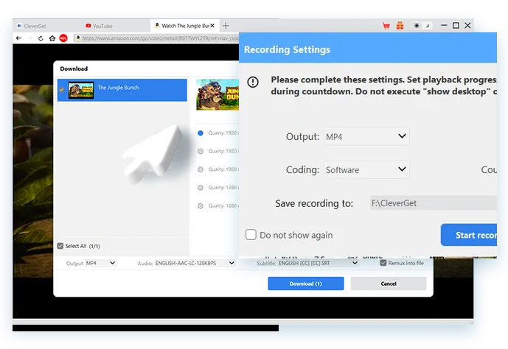Select the second 1920 quality radio option
Screen dimensions: 508x349
point(201,151)
